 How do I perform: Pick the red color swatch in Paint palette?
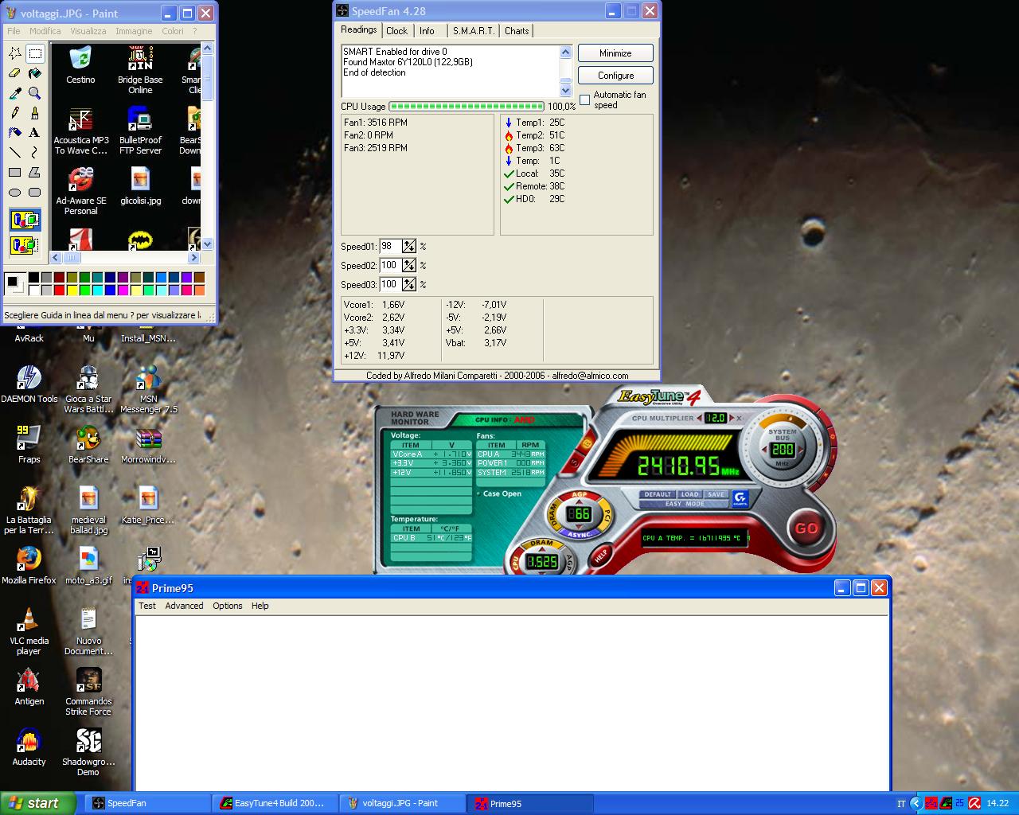[59, 289]
